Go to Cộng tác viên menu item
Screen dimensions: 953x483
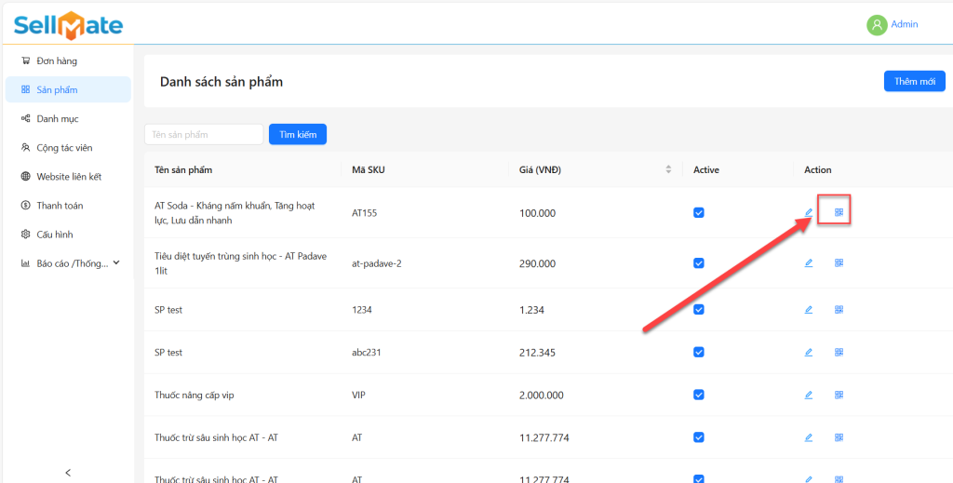(64, 148)
